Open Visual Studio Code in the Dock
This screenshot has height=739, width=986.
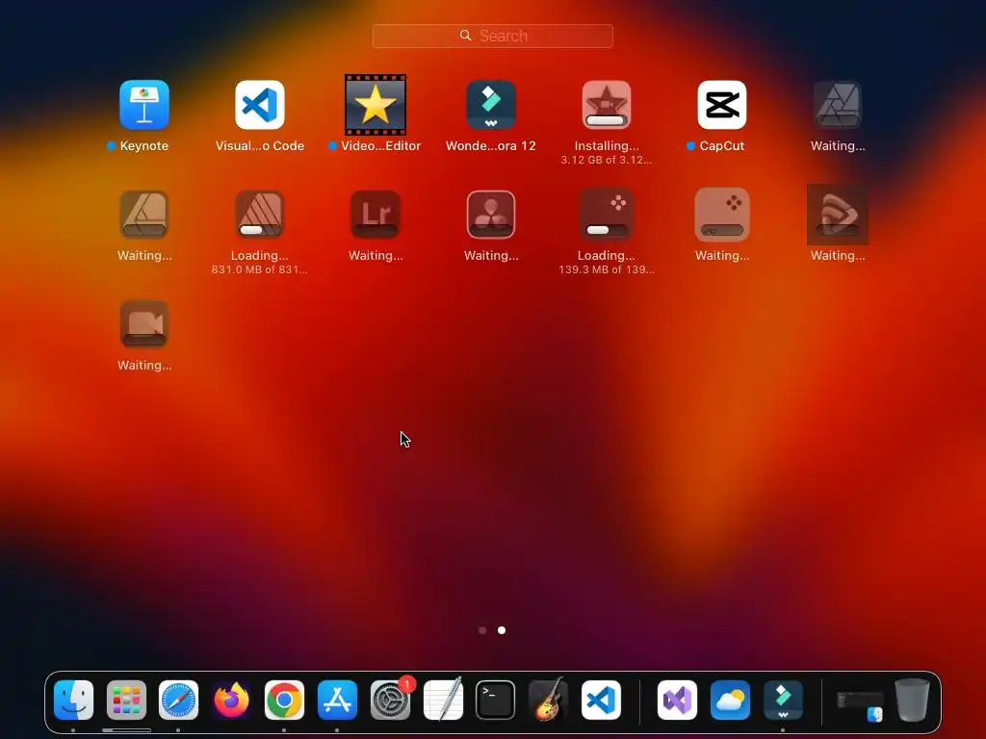click(601, 701)
